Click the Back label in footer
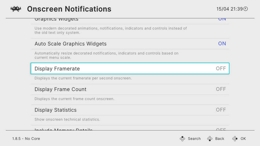Image resolution: width=260 pixels, height=146 pixels. click(x=220, y=139)
